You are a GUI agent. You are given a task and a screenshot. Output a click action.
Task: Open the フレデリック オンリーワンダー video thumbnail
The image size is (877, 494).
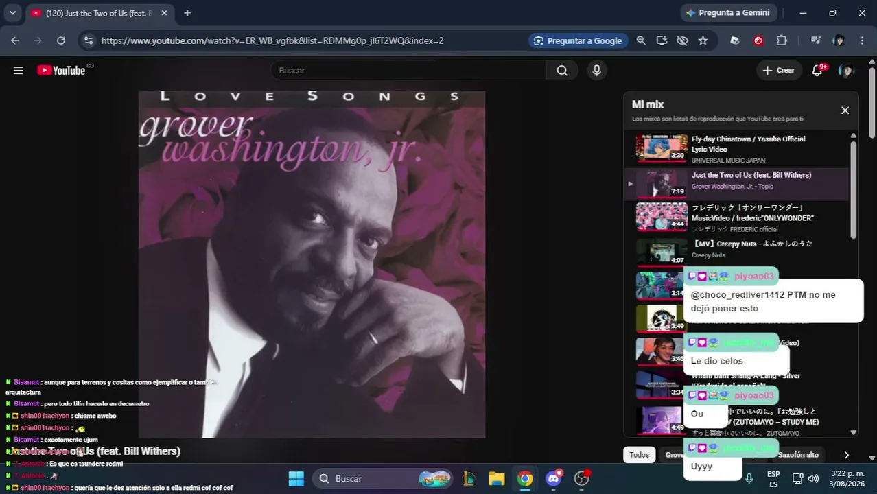(x=662, y=216)
